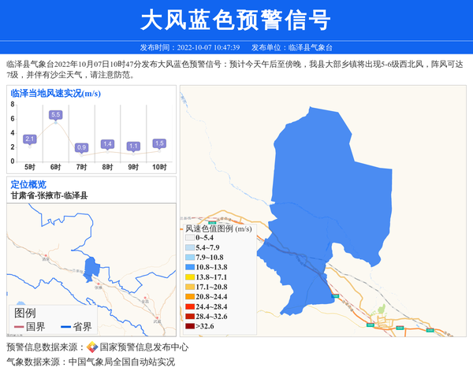Click the 中国气象局全国自动站实况 source text

click(x=121, y=362)
